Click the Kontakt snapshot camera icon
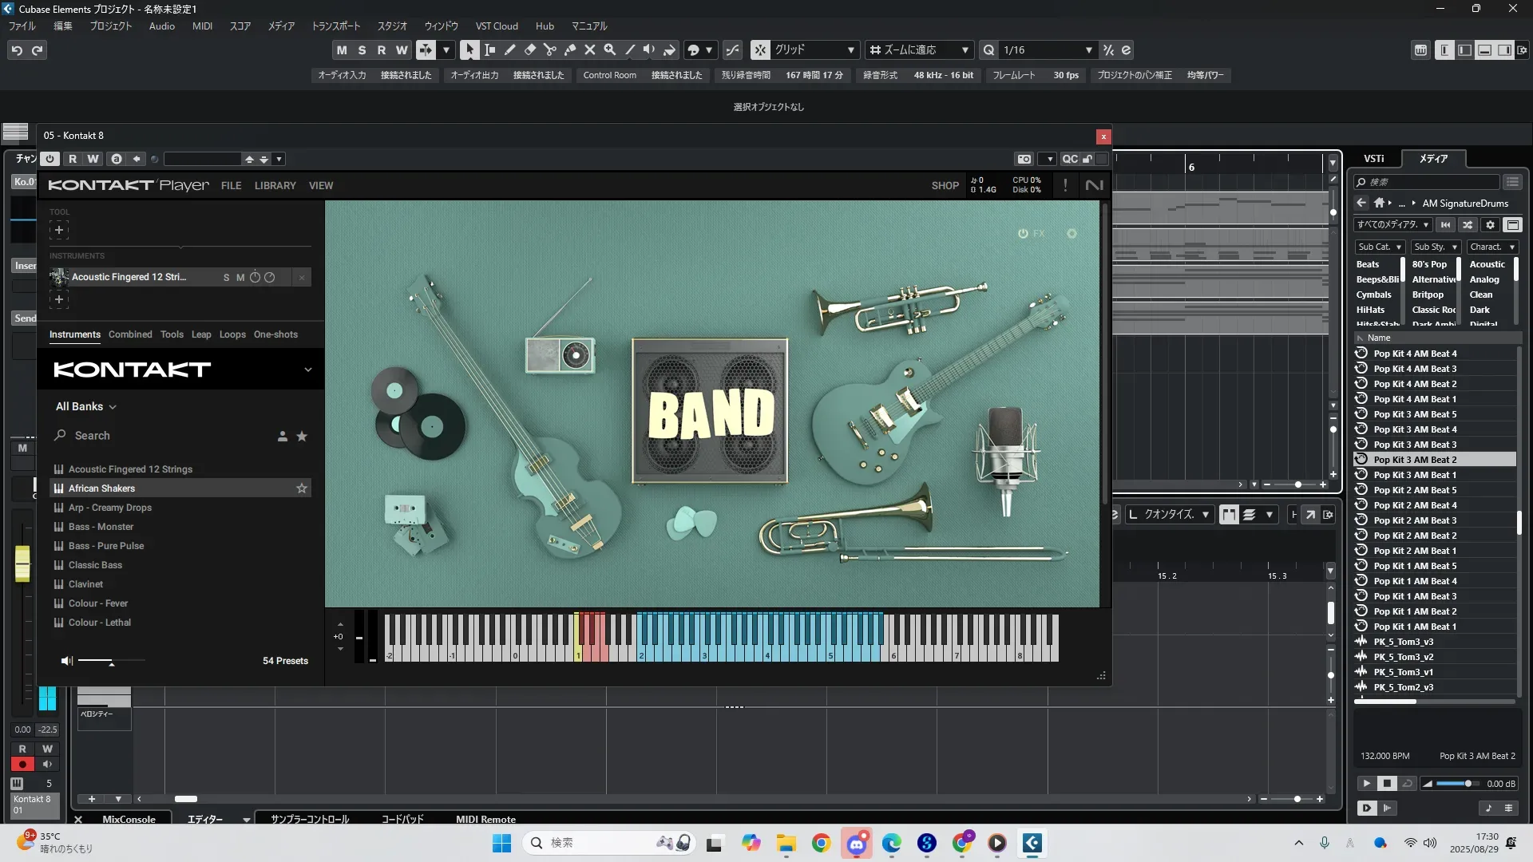 coord(1024,159)
